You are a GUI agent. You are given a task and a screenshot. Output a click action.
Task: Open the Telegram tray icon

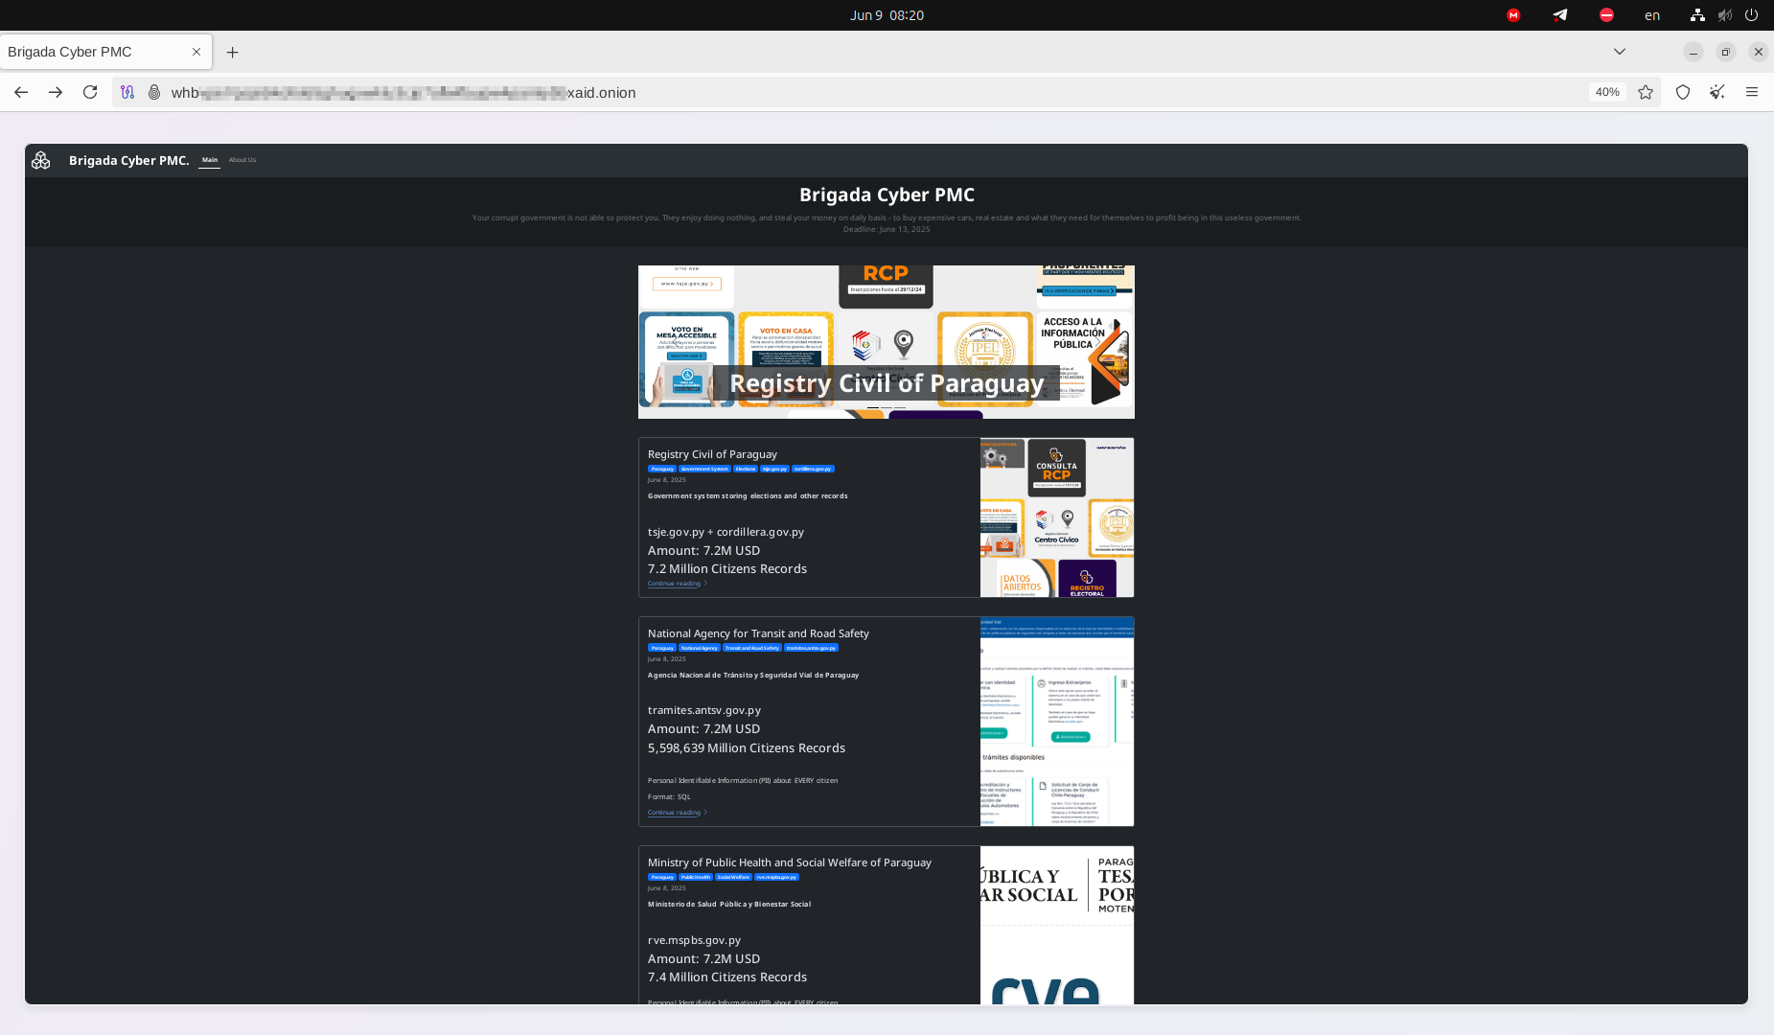(1560, 14)
